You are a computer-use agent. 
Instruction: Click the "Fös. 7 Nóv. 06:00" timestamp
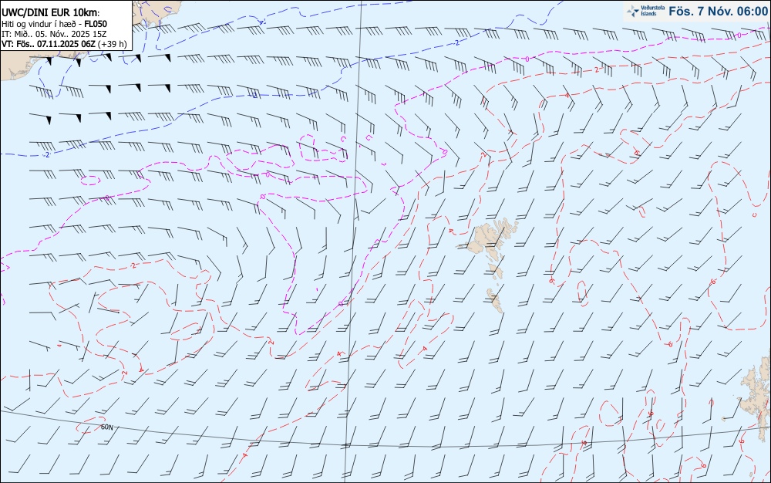[x=718, y=11]
